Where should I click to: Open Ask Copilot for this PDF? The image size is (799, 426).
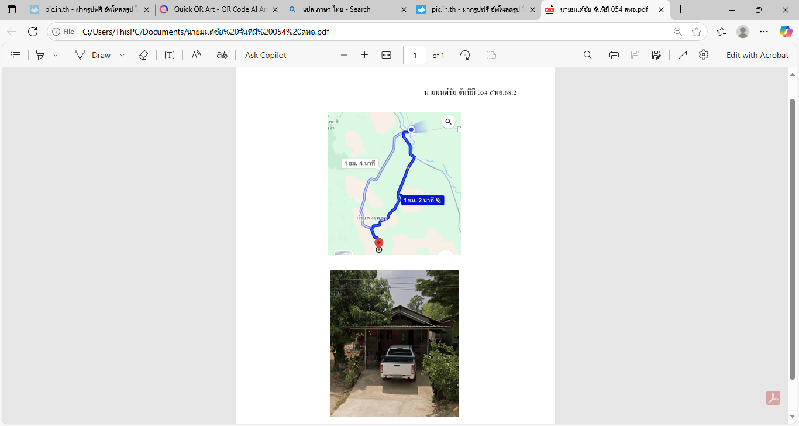tap(265, 54)
